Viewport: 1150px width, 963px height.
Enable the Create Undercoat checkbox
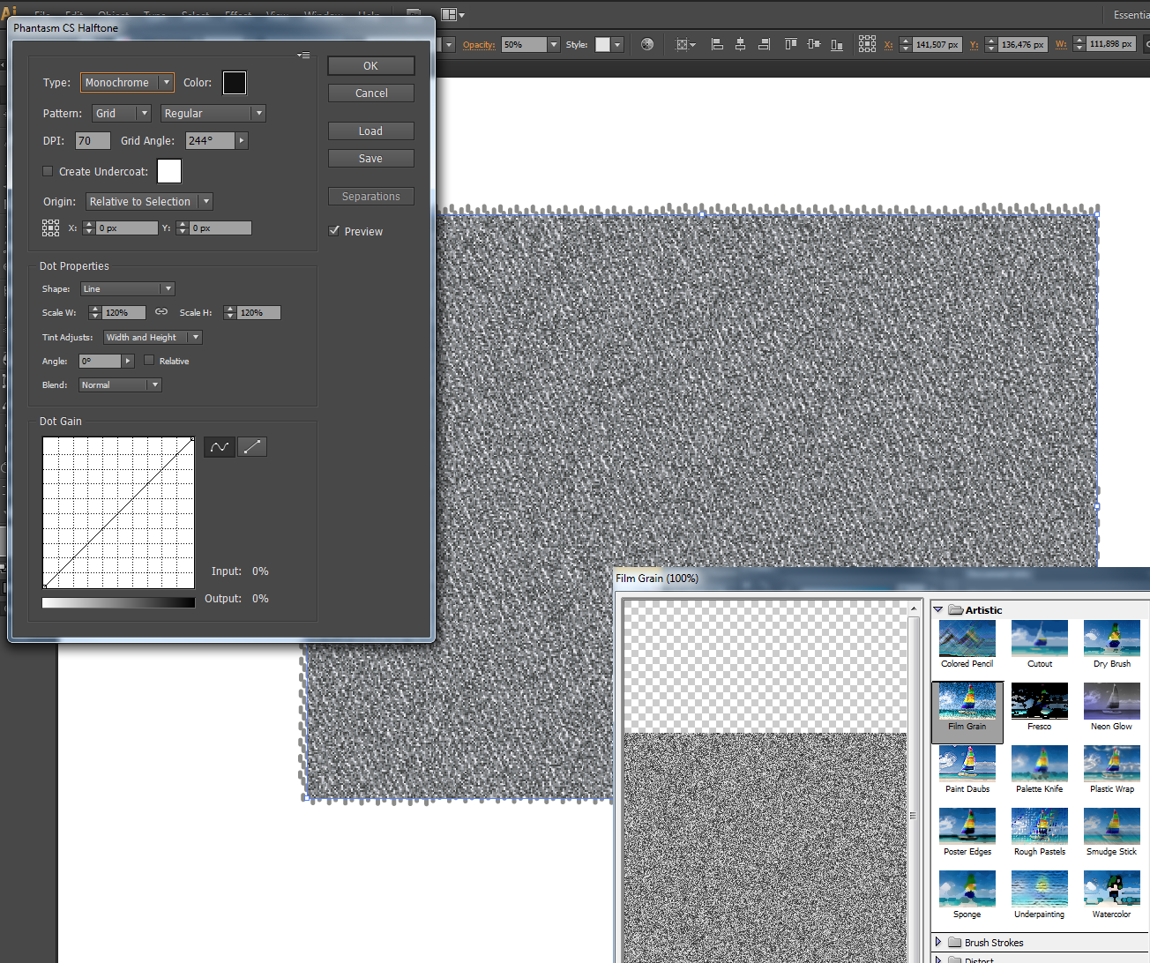click(49, 172)
